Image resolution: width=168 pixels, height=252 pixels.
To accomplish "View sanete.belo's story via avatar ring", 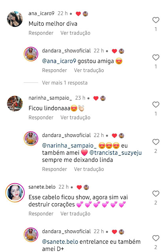I will tap(15, 193).
